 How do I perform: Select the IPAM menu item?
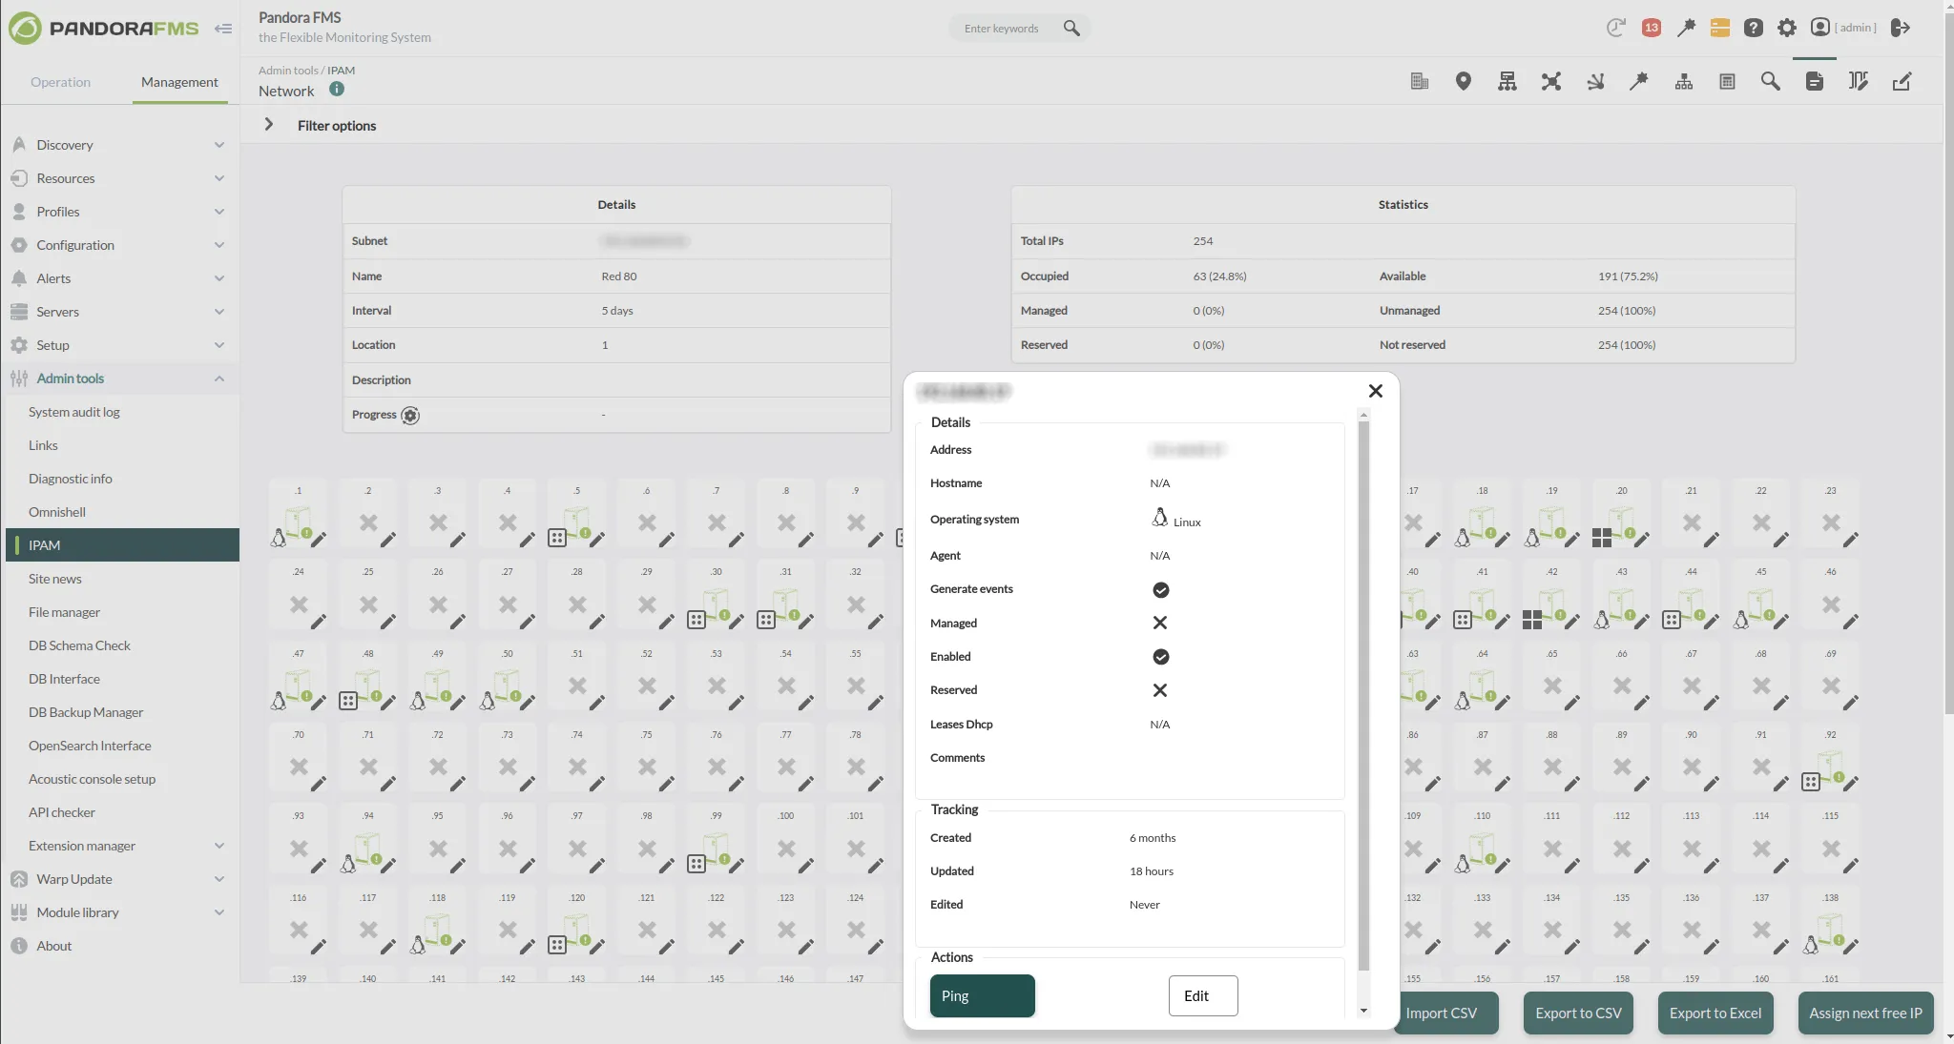(x=122, y=545)
